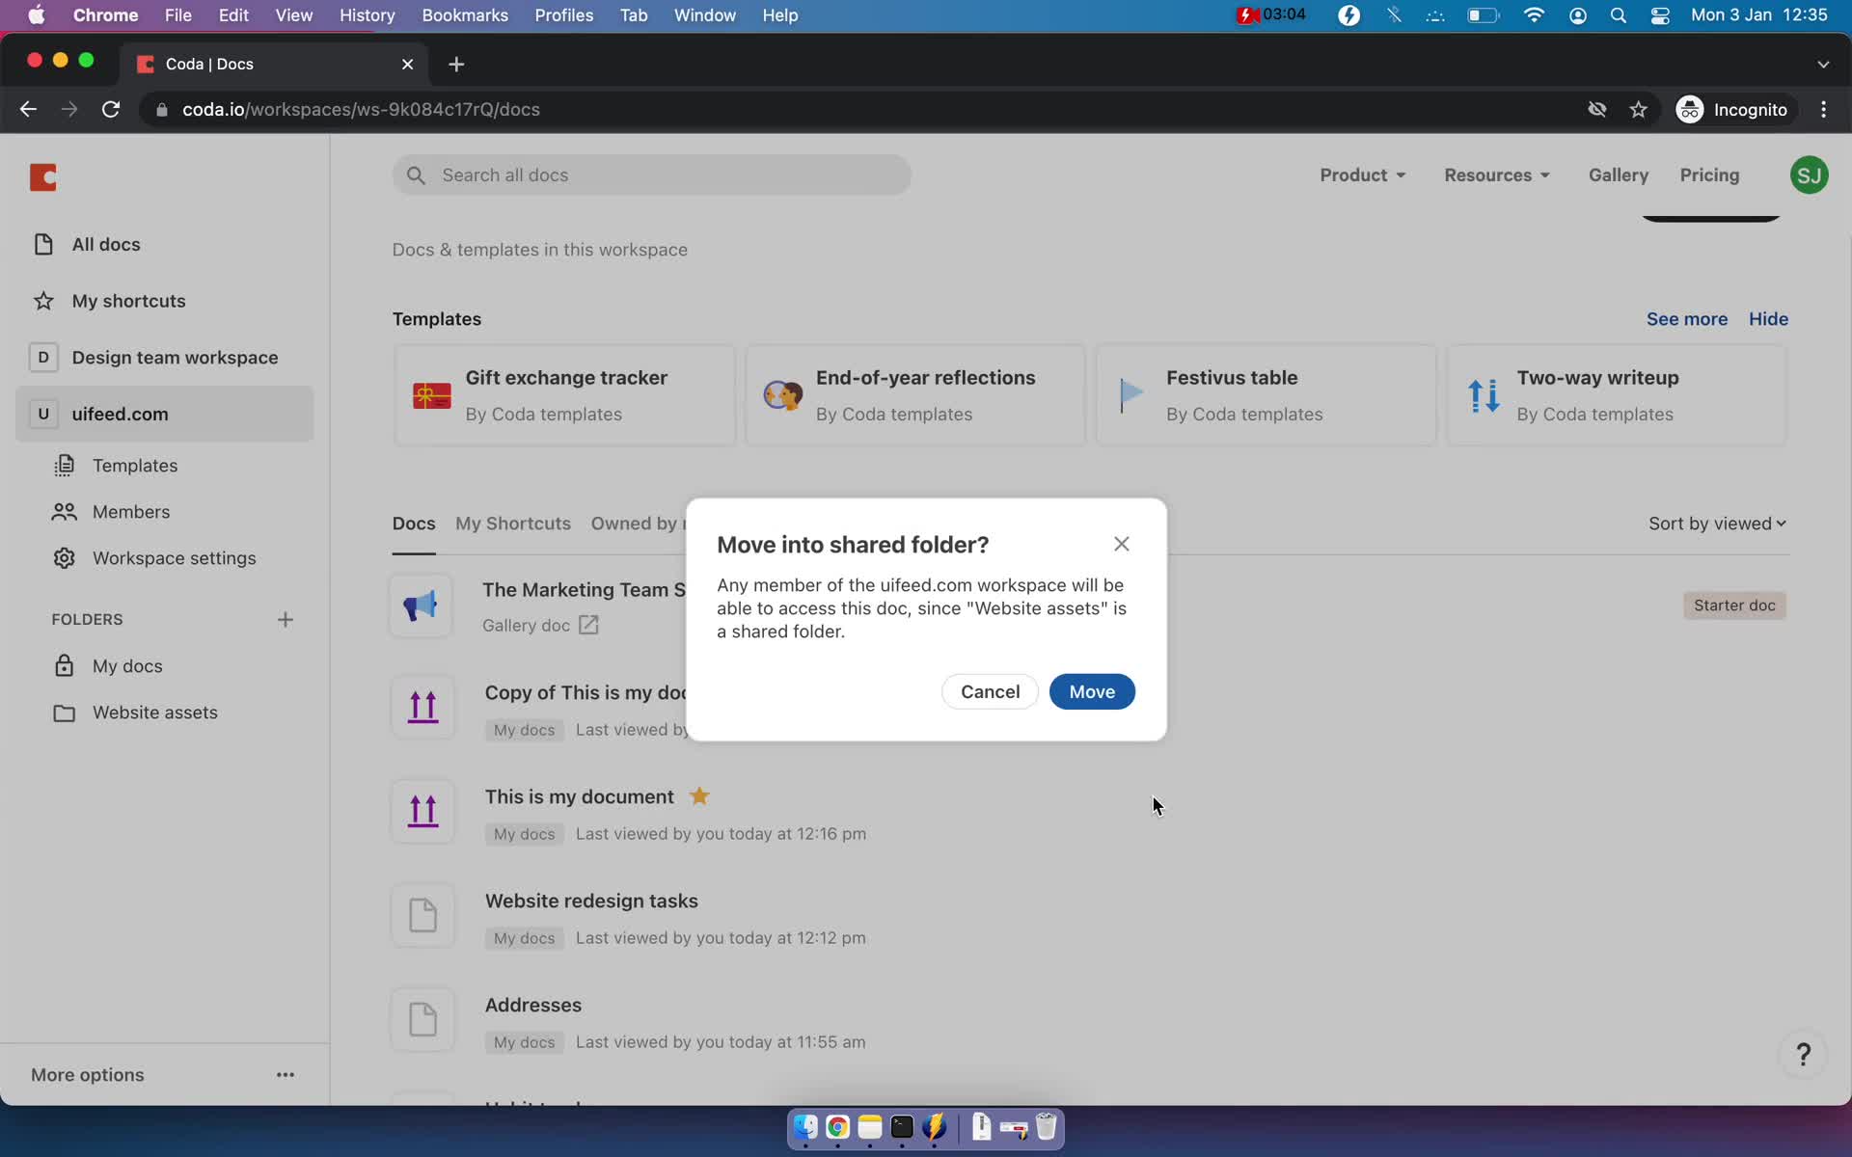Open Members page
Viewport: 1852px width, 1157px height.
131,512
